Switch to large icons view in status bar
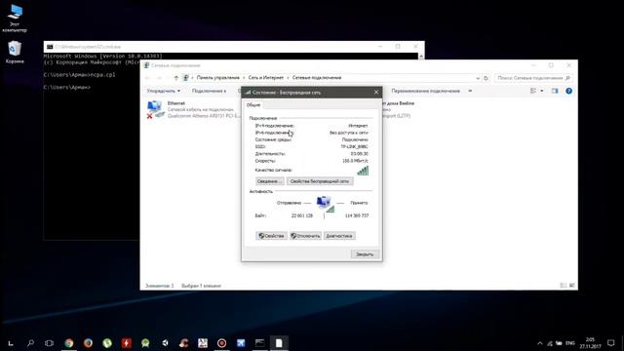This screenshot has height=351, width=624. [x=571, y=286]
